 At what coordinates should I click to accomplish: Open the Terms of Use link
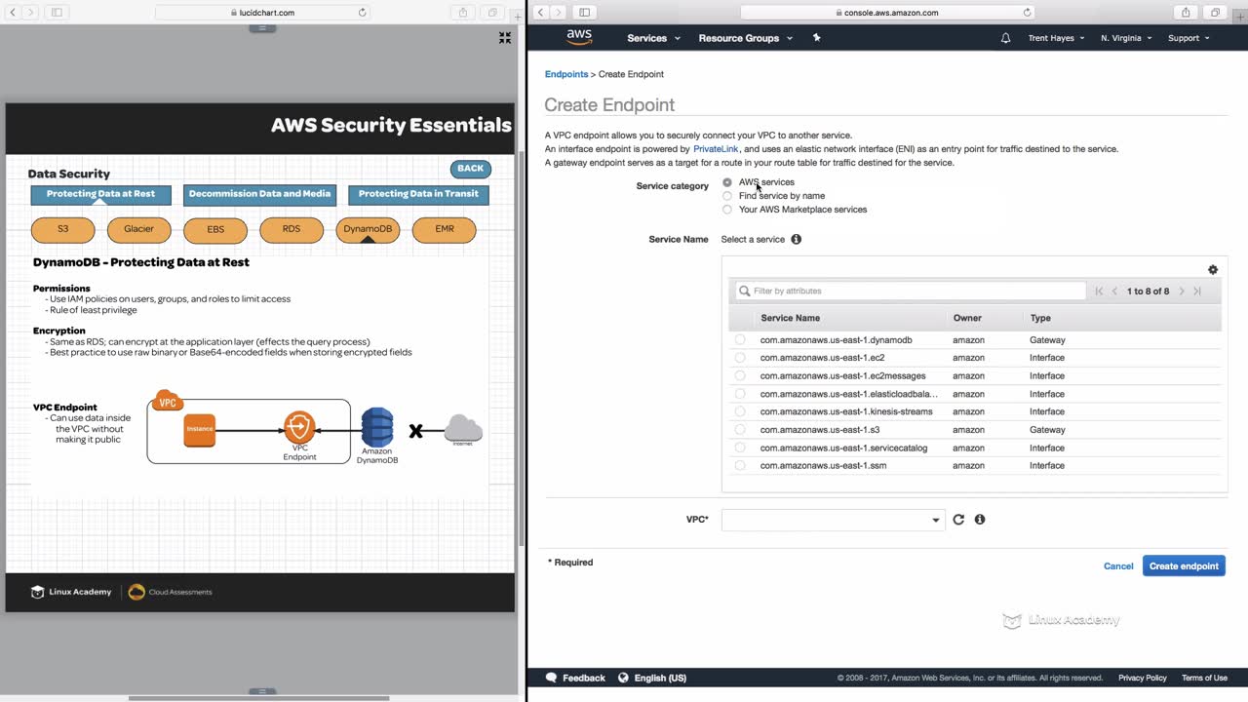click(x=1204, y=678)
